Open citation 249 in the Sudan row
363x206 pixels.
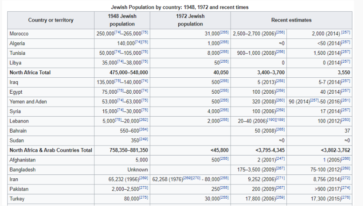point(144,139)
